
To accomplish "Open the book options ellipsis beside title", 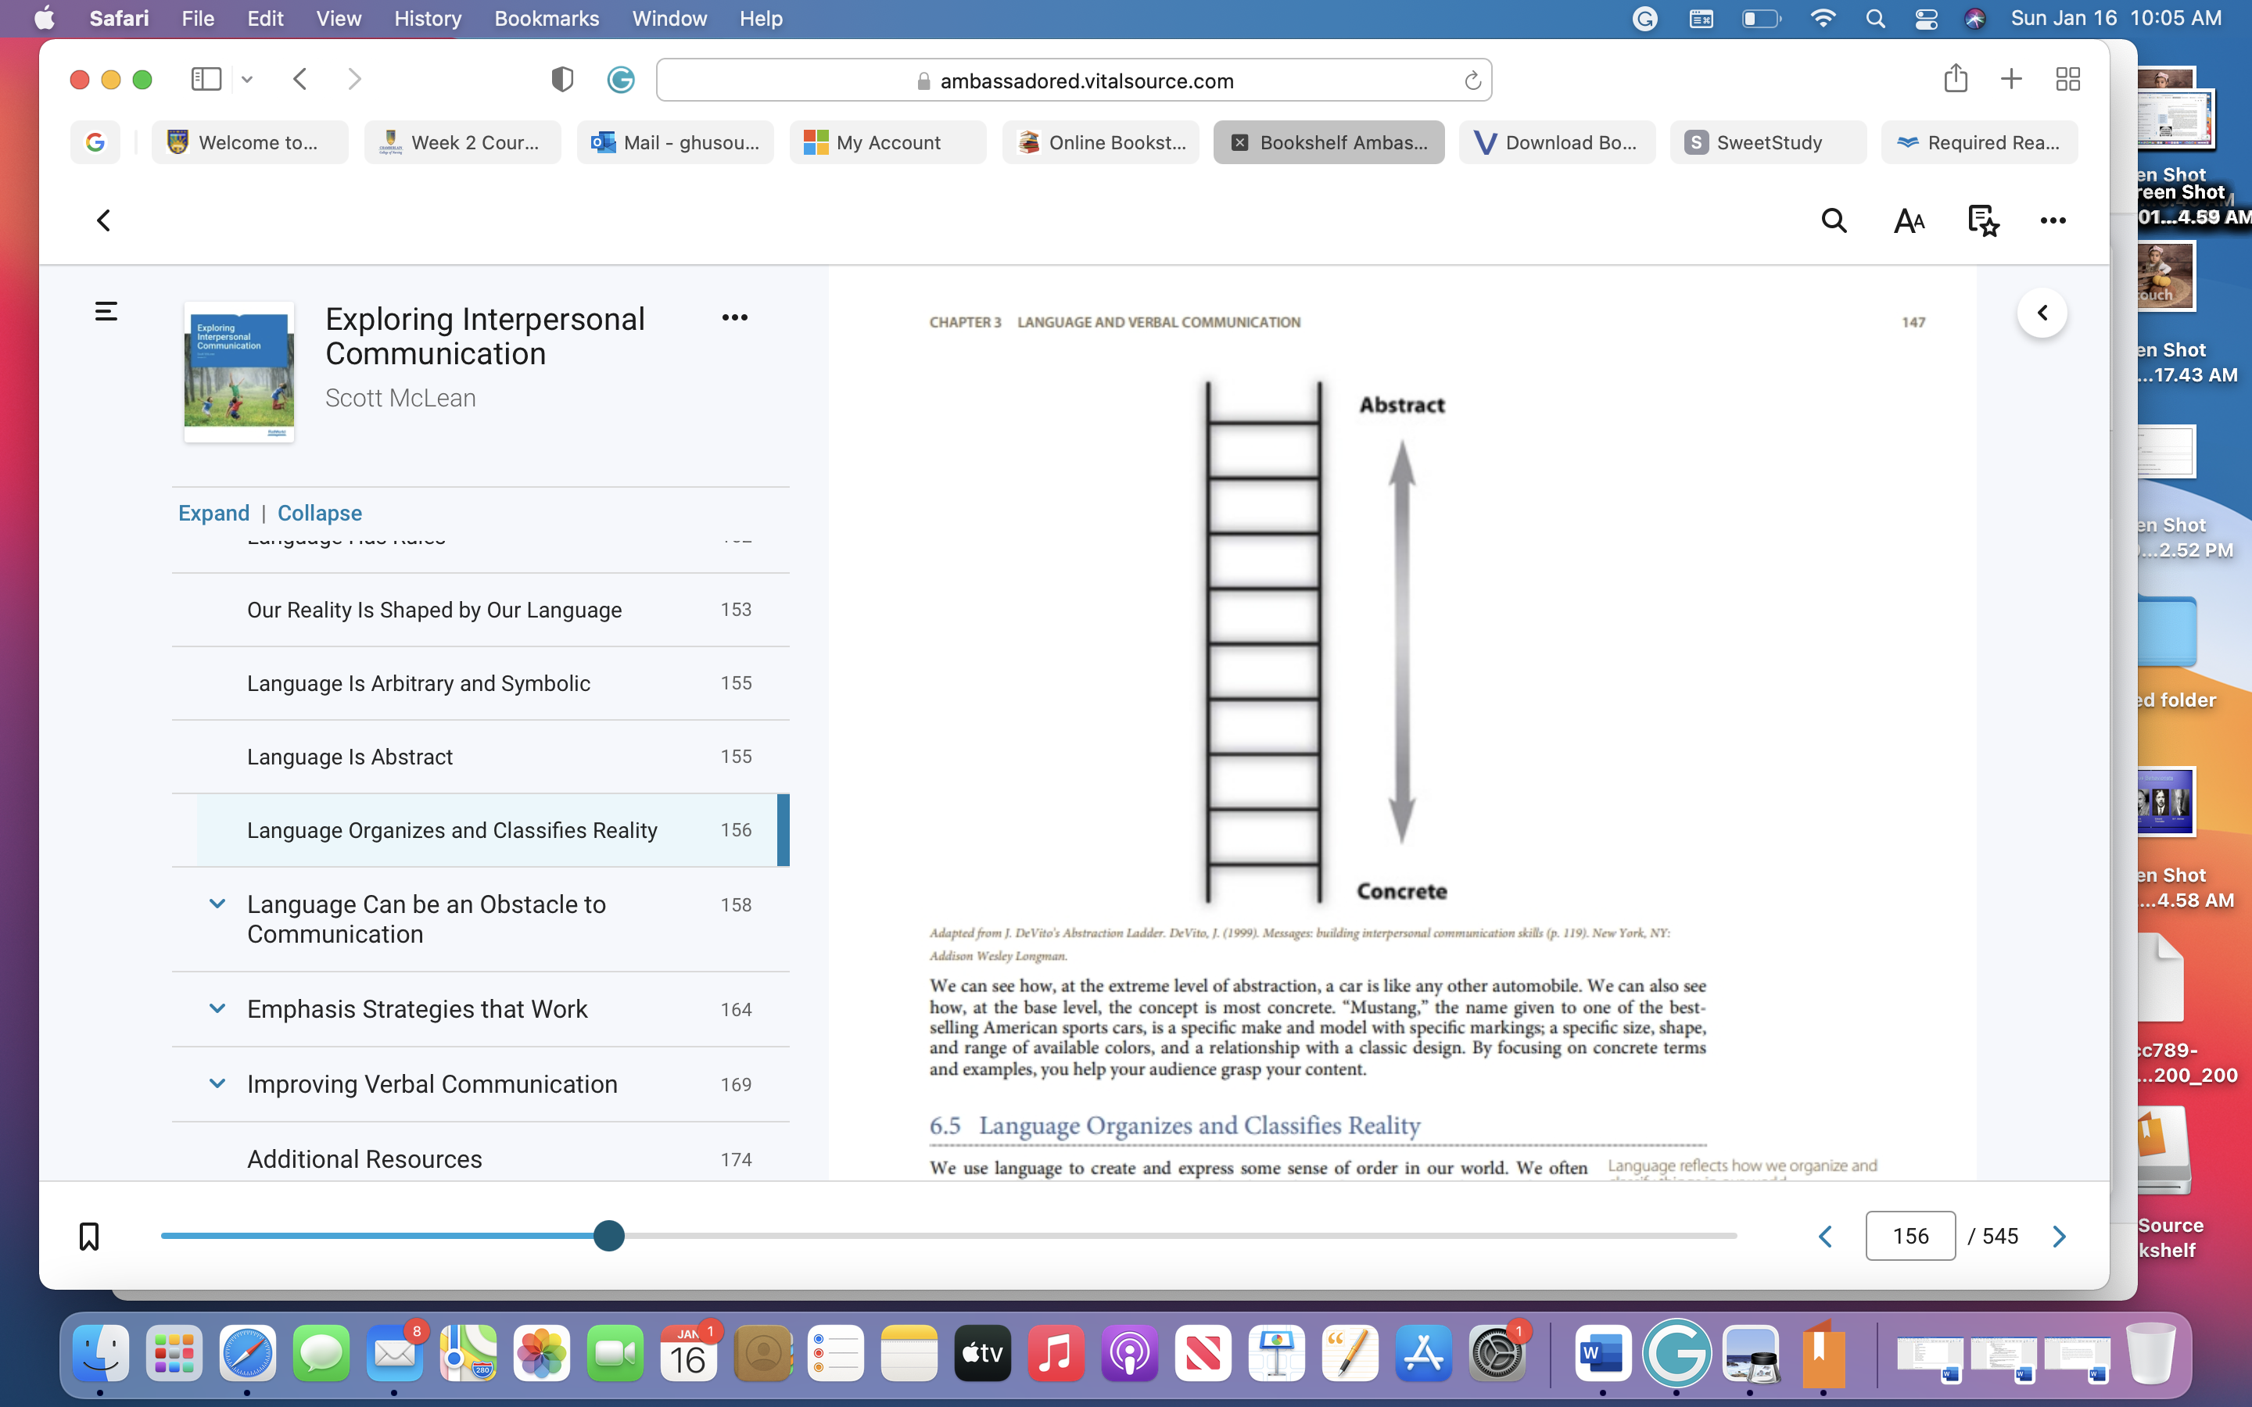I will coord(734,317).
